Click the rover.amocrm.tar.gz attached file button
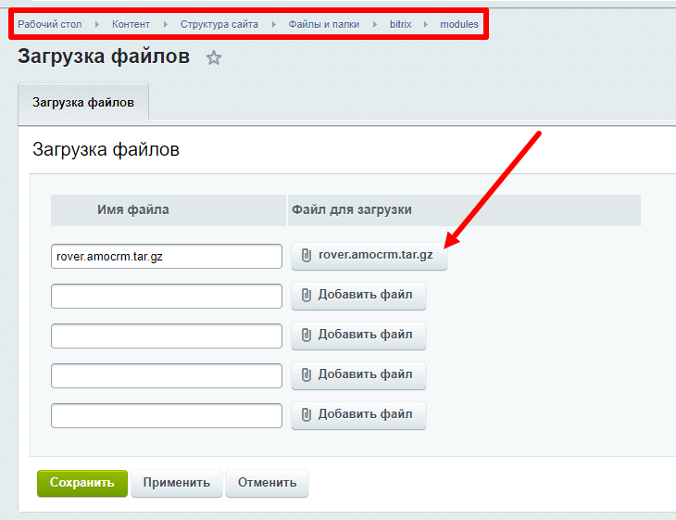Viewport: 676px width, 520px height. [369, 256]
